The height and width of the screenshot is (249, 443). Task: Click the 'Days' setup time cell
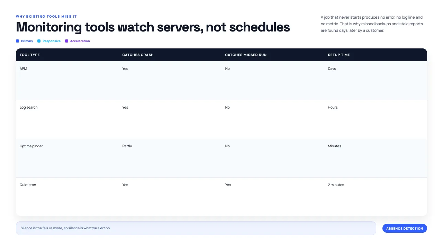332,68
